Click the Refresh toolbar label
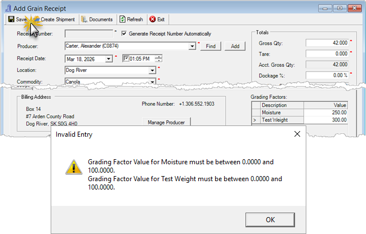366x234 pixels. pos(135,19)
